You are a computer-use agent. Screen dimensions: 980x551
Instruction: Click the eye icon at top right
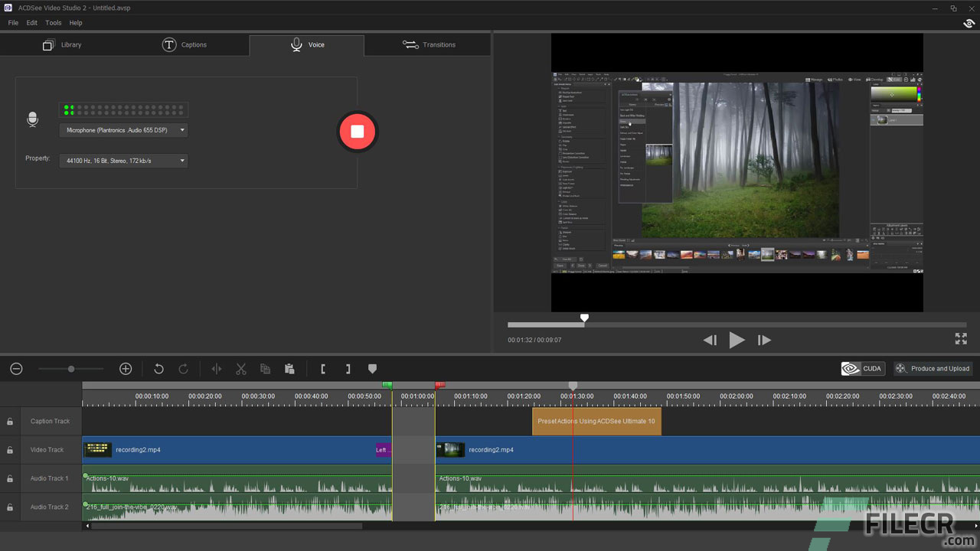968,23
